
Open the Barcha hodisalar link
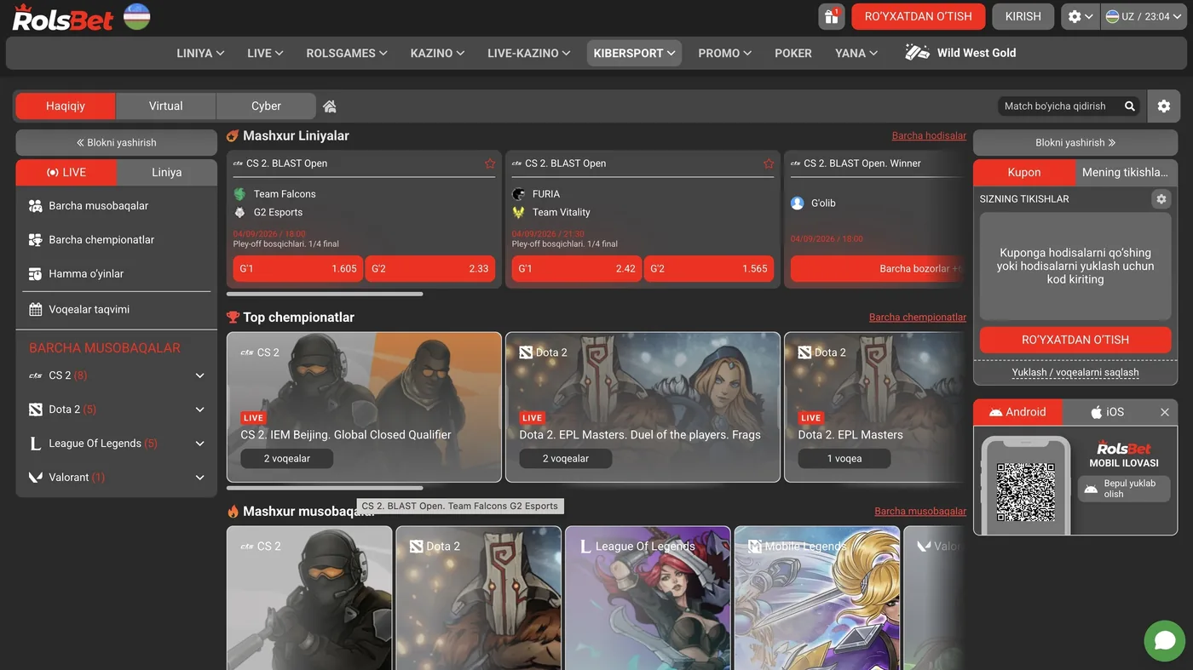click(929, 136)
